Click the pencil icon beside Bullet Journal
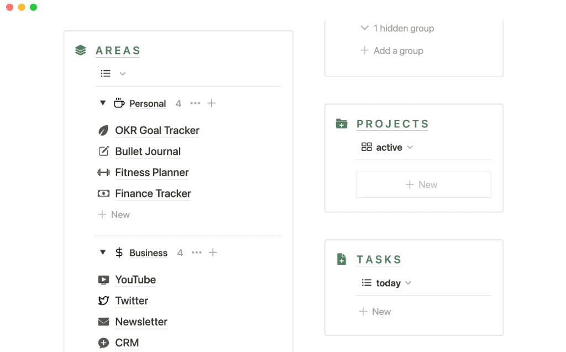The height and width of the screenshot is (352, 566). (x=103, y=151)
